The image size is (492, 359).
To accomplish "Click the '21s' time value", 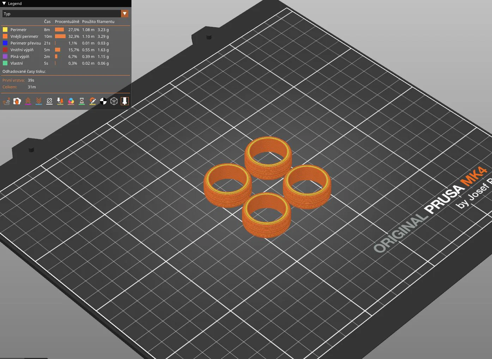I will click(x=47, y=43).
